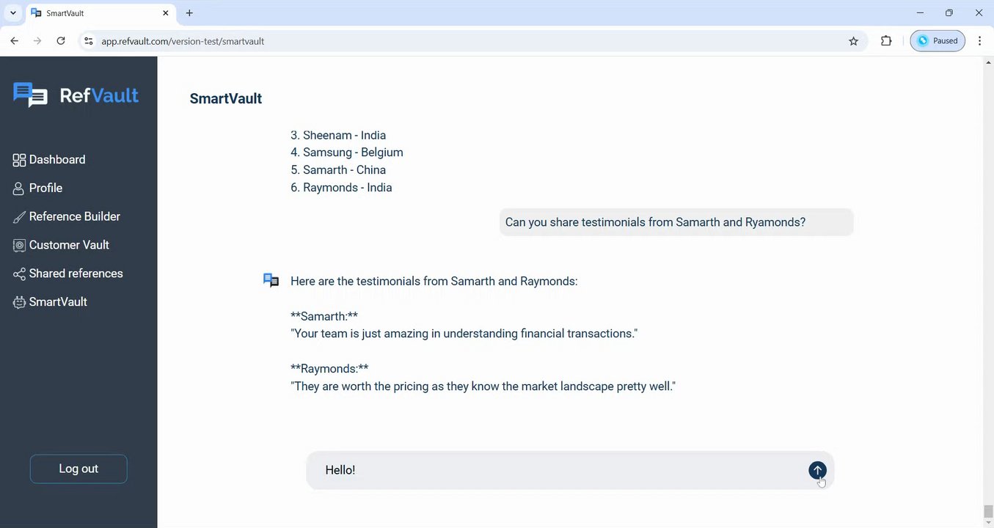Click the Paused profile button
The image size is (994, 528).
938,41
